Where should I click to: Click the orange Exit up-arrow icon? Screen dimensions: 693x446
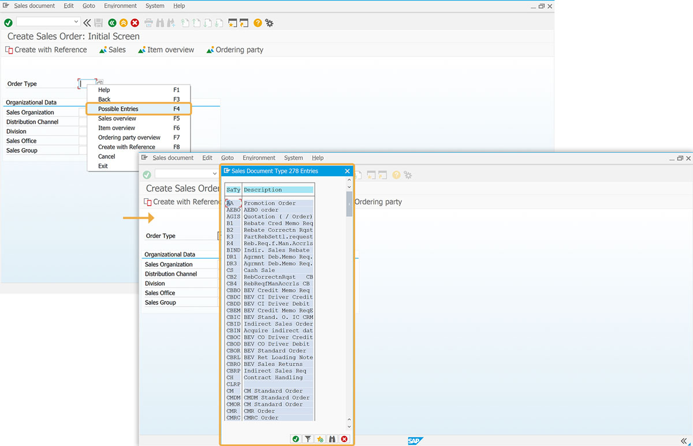[124, 22]
